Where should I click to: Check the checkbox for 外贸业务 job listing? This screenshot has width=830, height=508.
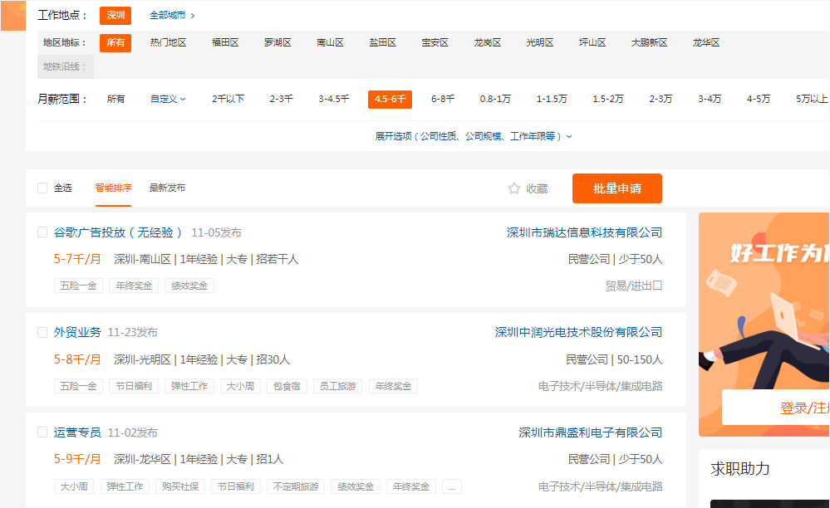[42, 332]
